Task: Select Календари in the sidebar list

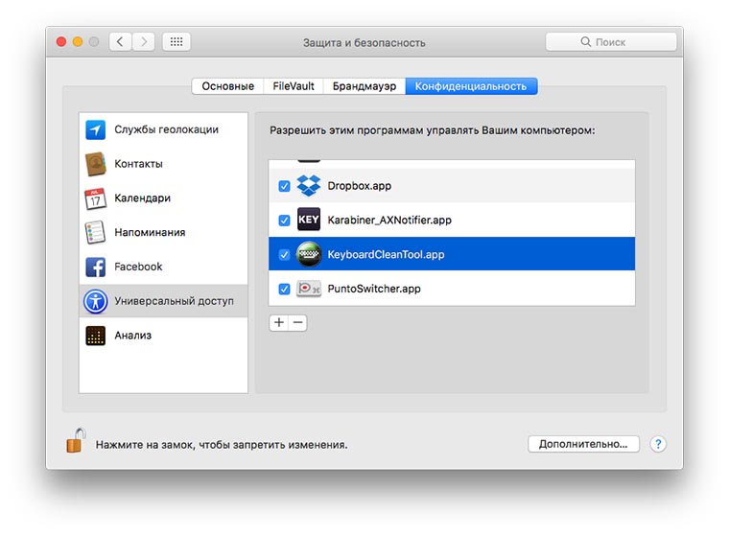Action: click(163, 198)
